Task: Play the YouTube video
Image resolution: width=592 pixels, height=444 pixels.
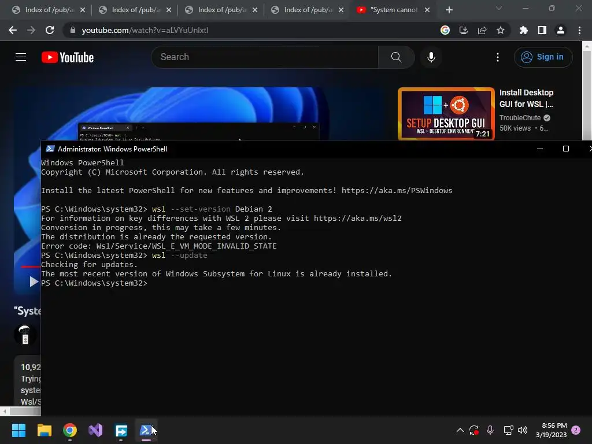Action: pos(33,282)
